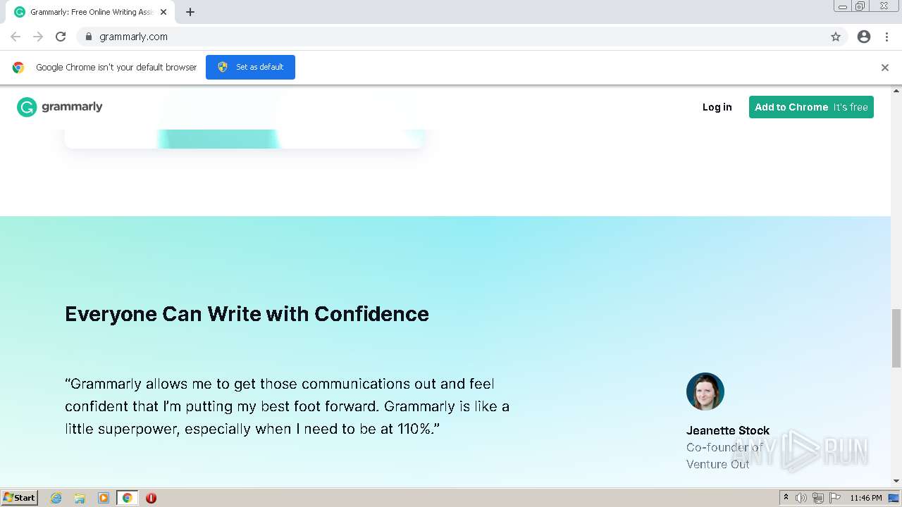
Task: Click the Co-founder of Venture Out text
Action: 724,456
